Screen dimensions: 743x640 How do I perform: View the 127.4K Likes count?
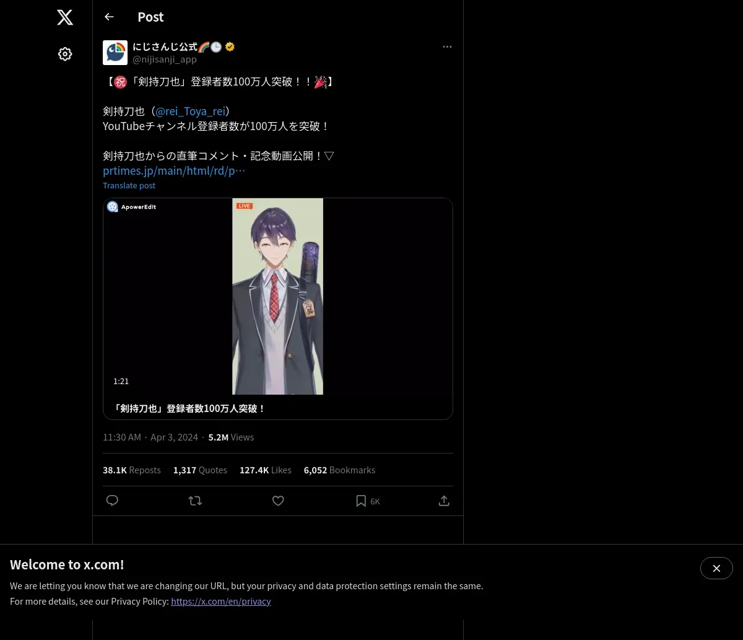(265, 470)
